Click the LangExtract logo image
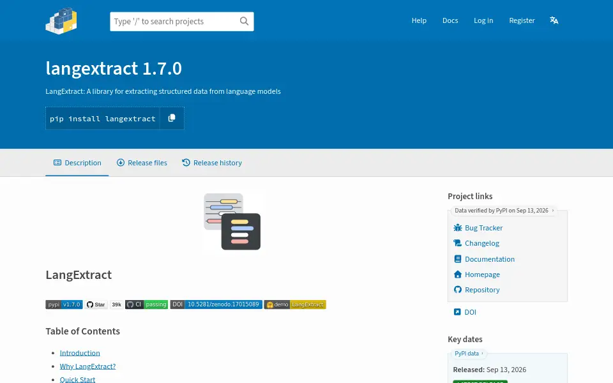 [x=232, y=222]
